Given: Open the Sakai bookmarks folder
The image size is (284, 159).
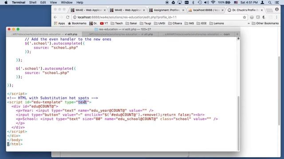Looking at the screenshot, I should (x=131, y=23).
